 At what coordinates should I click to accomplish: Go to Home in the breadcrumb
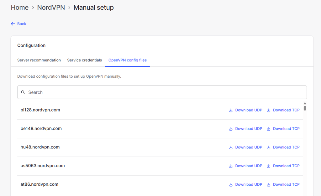point(20,8)
